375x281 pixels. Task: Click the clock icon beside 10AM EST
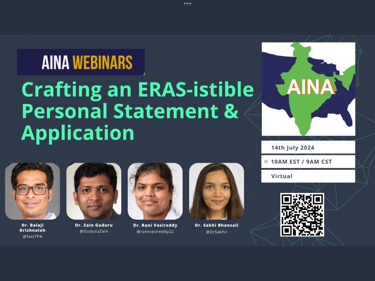pos(266,162)
